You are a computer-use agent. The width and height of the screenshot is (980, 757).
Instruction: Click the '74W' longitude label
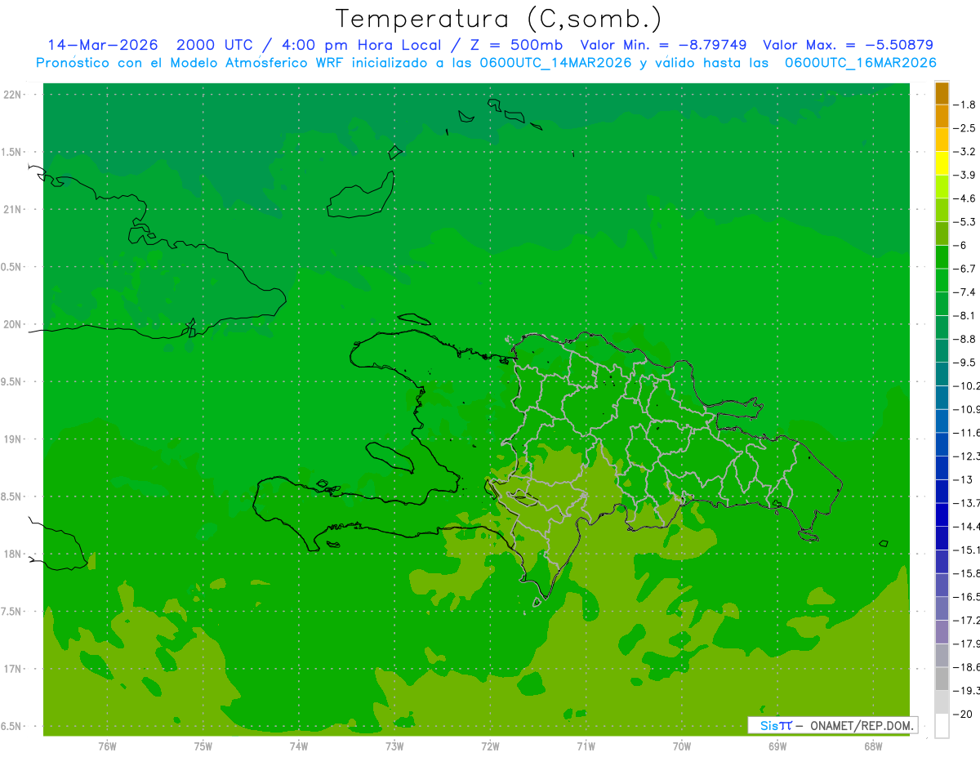click(x=299, y=746)
